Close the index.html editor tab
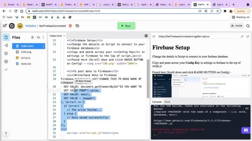The width and height of the screenshot is (252, 141). tap(64, 36)
